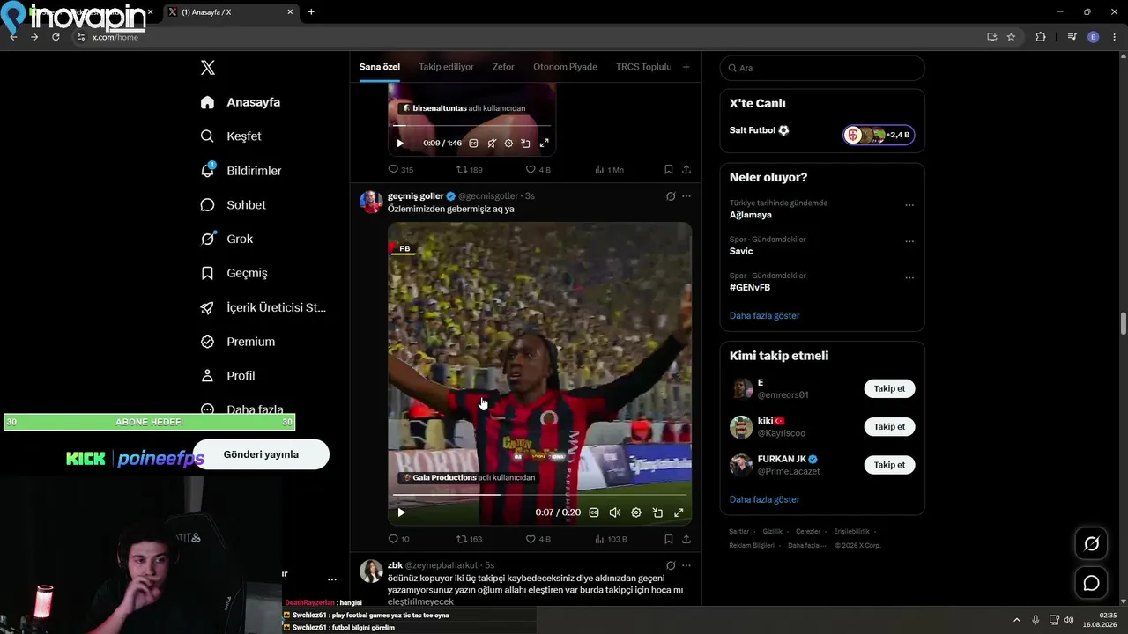This screenshot has width=1128, height=634.
Task: Open options for #GENvFB trend
Action: [x=909, y=277]
